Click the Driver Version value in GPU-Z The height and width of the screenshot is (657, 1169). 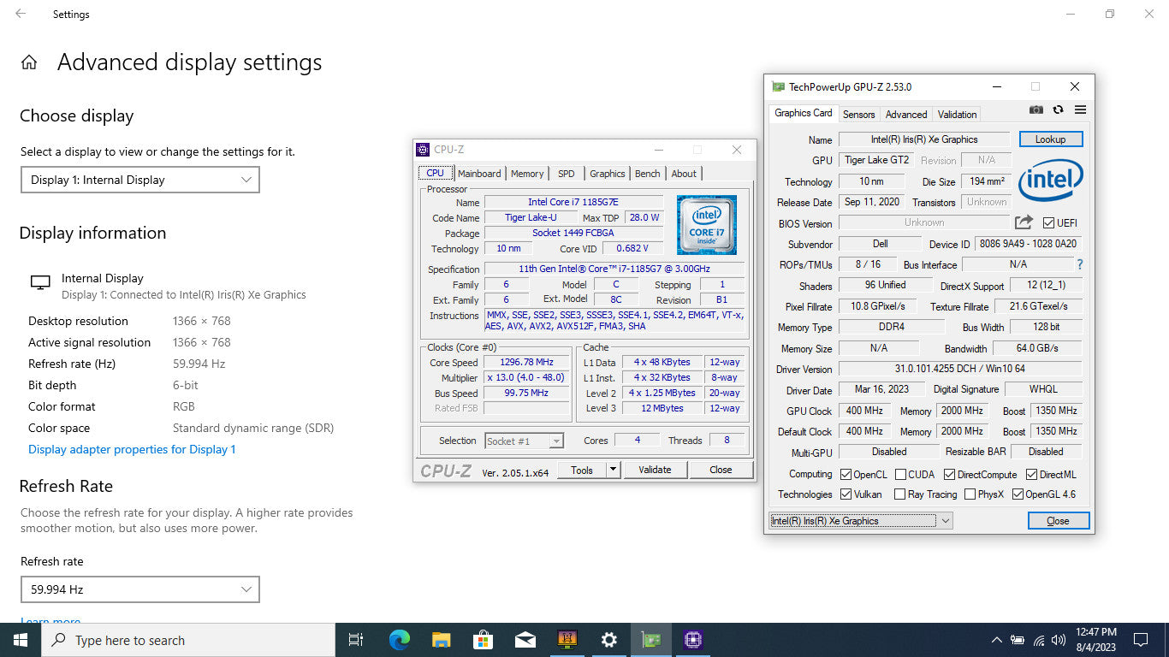[x=959, y=369]
